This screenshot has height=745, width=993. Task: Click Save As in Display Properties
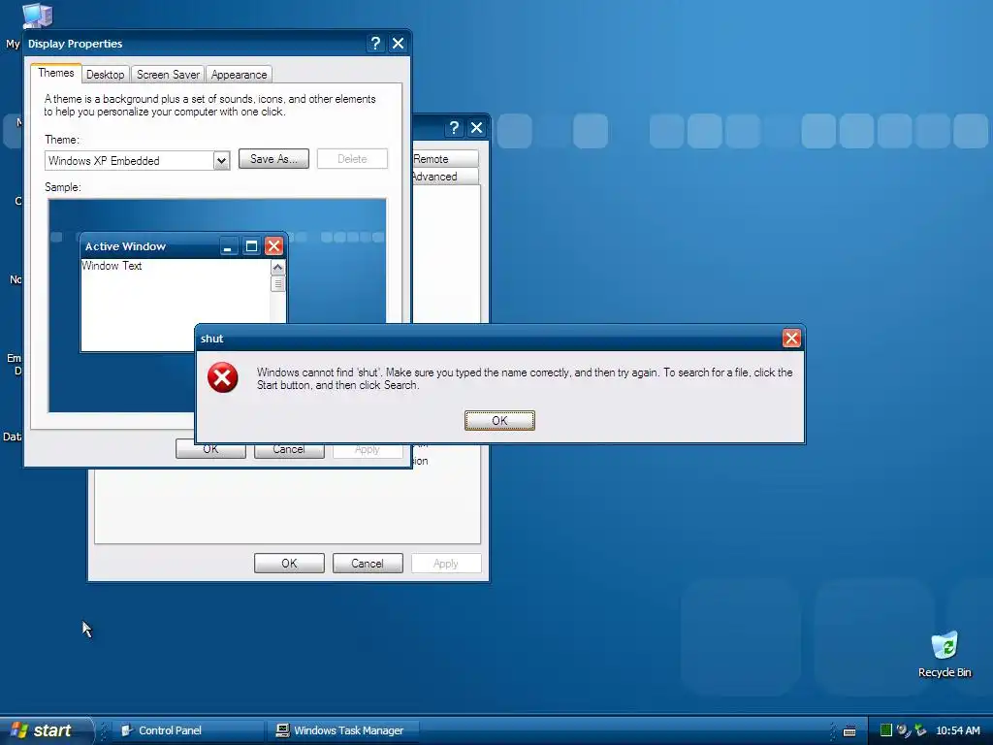tap(273, 159)
